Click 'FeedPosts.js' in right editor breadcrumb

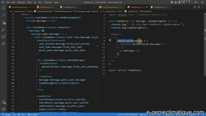pyautogui.click(x=132, y=12)
